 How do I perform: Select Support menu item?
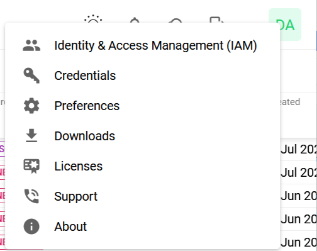pos(142,196)
